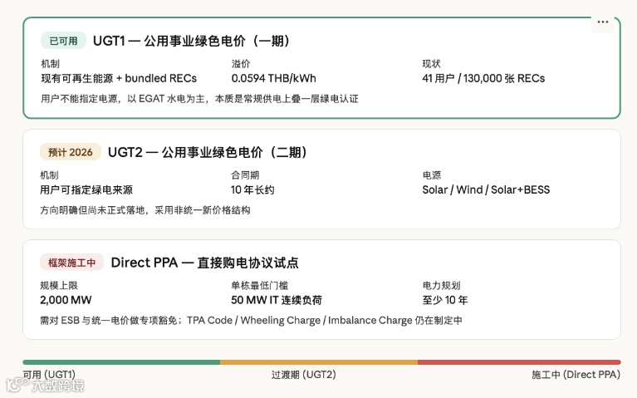Open the Direct PPA 直接购电协议试点 title
Image resolution: width=637 pixels, height=398 pixels.
pyautogui.click(x=204, y=263)
